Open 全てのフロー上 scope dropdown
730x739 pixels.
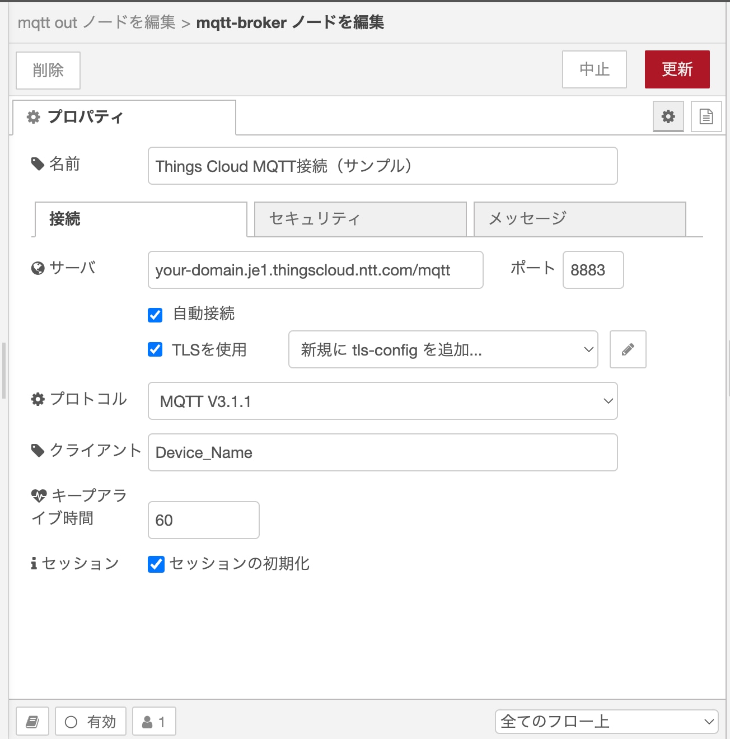607,721
